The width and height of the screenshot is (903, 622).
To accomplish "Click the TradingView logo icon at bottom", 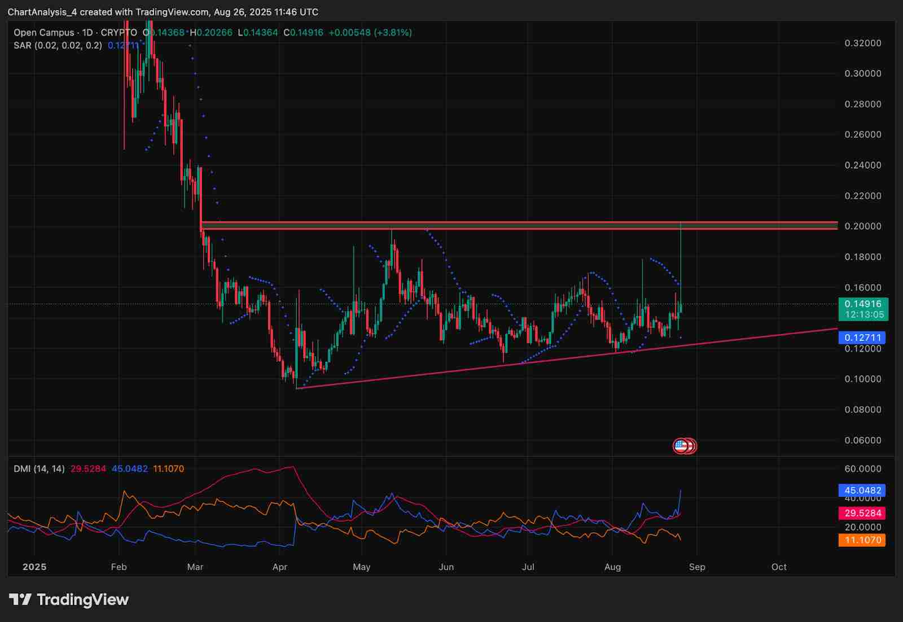I will tap(20, 599).
